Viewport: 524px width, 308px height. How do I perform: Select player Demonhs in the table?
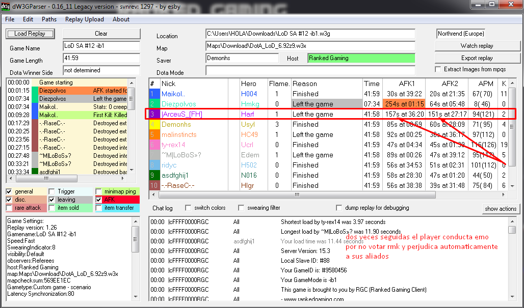pos(328,124)
